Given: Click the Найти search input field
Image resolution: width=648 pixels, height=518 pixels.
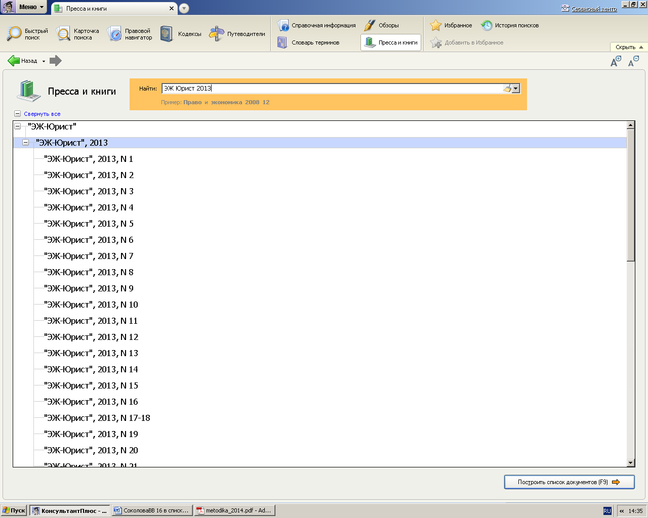Looking at the screenshot, I should click(332, 89).
